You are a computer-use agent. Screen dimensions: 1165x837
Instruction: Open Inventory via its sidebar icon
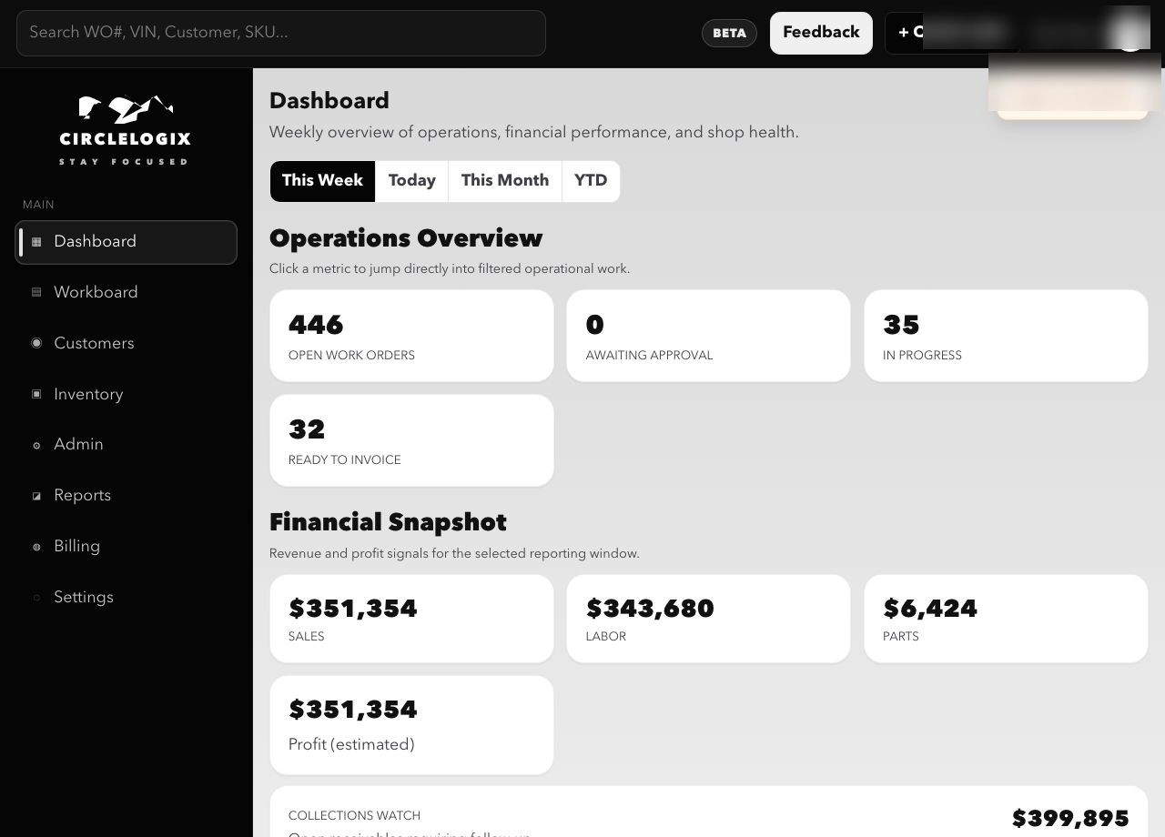click(x=36, y=394)
